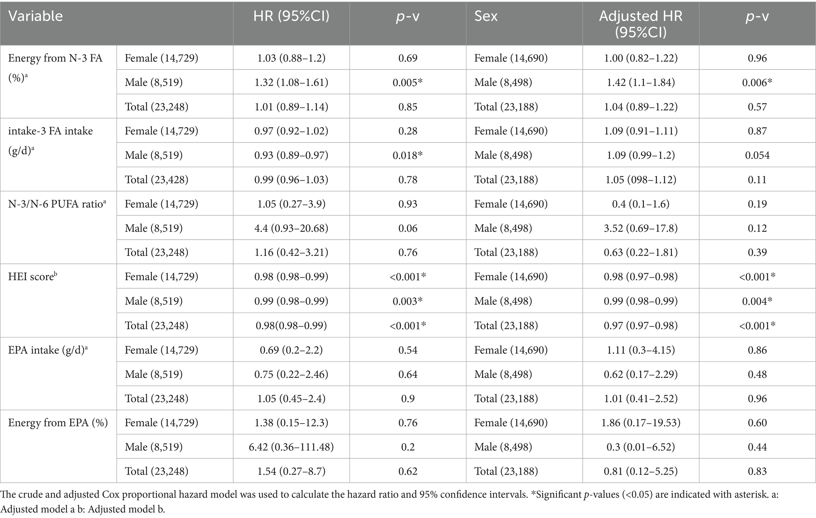Click the EPA intake (g/d) row label
The width and height of the screenshot is (816, 518).
[x=48, y=350]
